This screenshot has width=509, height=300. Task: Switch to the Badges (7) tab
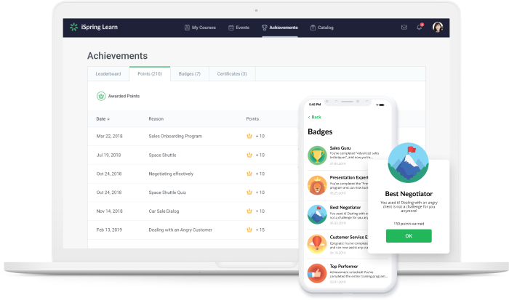click(190, 74)
